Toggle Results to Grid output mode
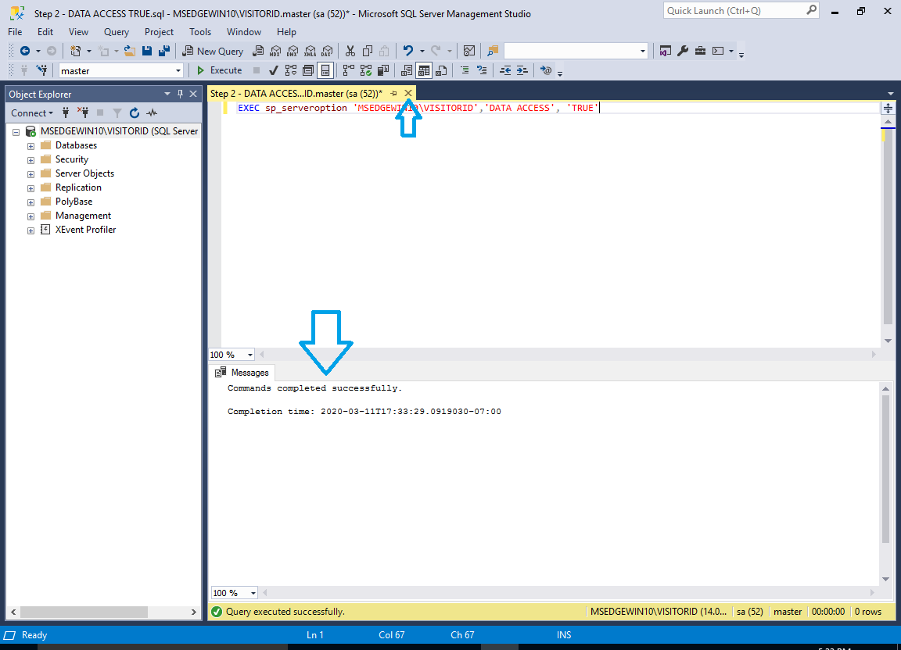901x650 pixels. [423, 70]
